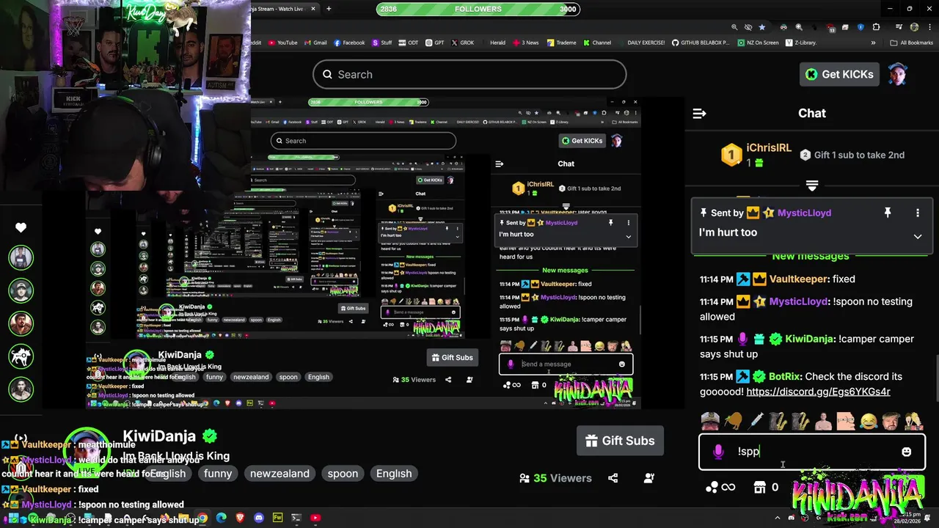
Task: Click the heart following icon in the sidebar
Action: [21, 227]
